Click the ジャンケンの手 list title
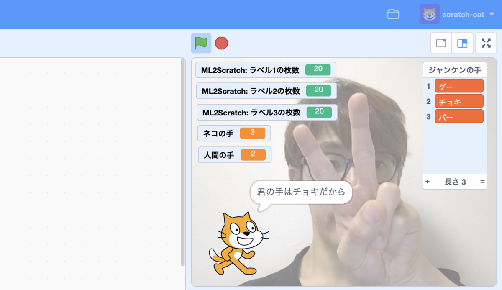 (x=455, y=70)
